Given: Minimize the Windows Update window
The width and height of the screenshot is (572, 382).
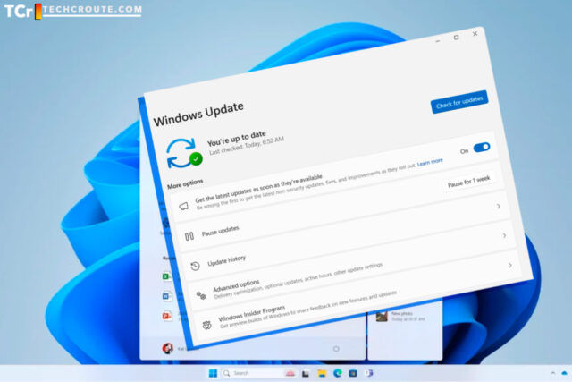Looking at the screenshot, I should coord(438,41).
